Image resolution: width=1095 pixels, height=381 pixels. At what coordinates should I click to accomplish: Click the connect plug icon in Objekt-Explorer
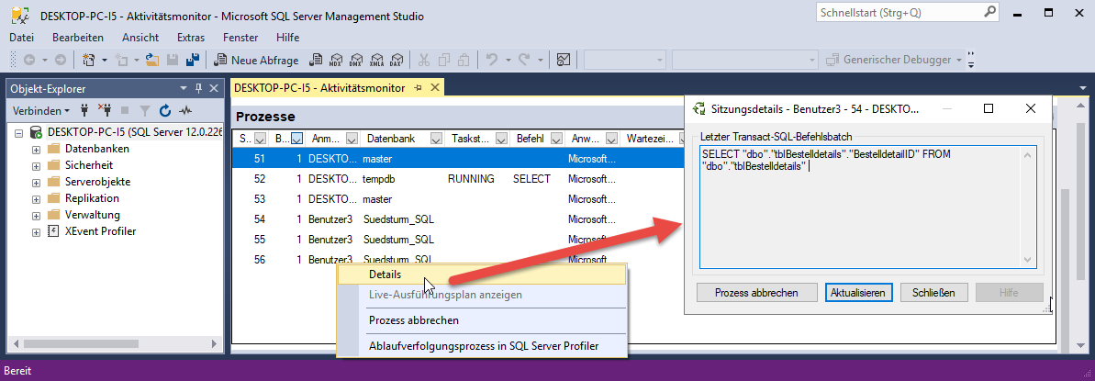tap(84, 110)
